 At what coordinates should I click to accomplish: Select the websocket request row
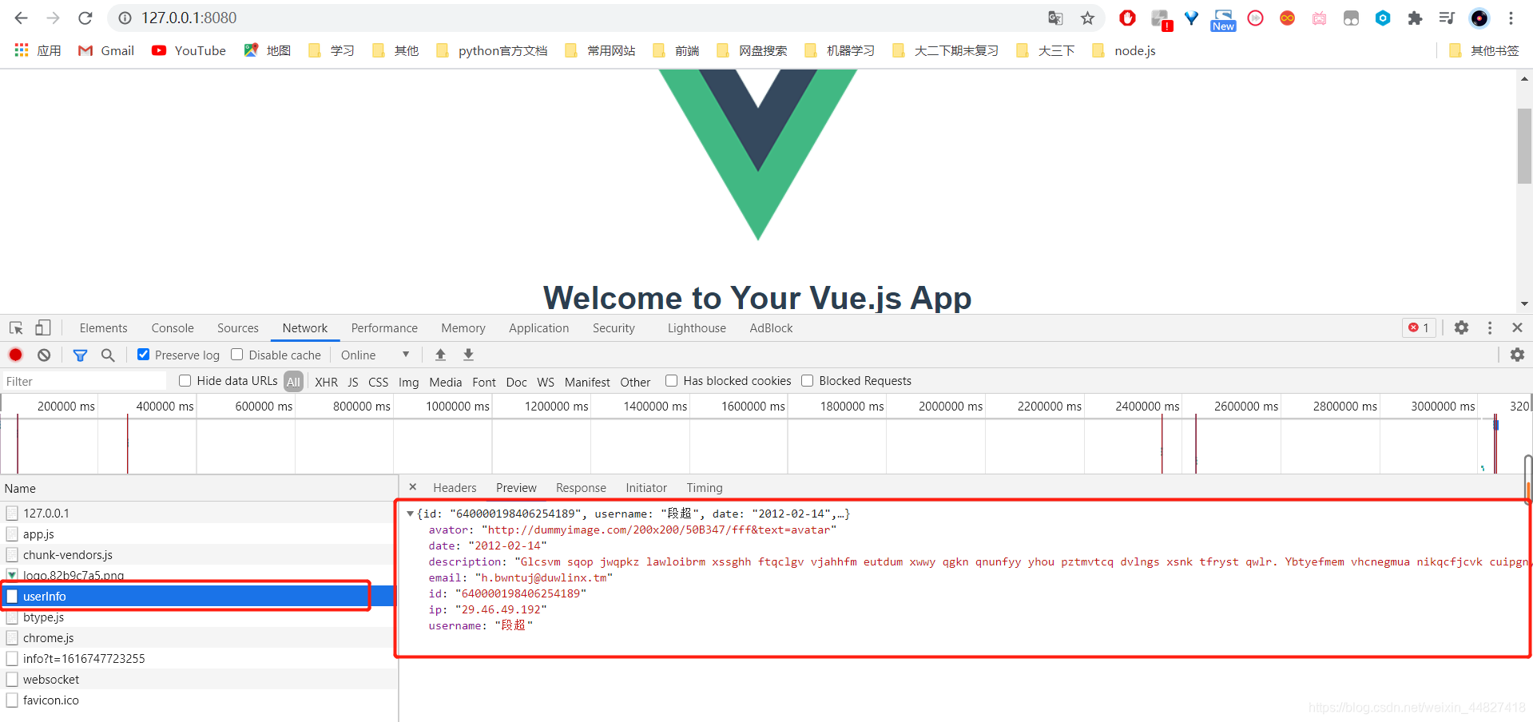coord(199,679)
